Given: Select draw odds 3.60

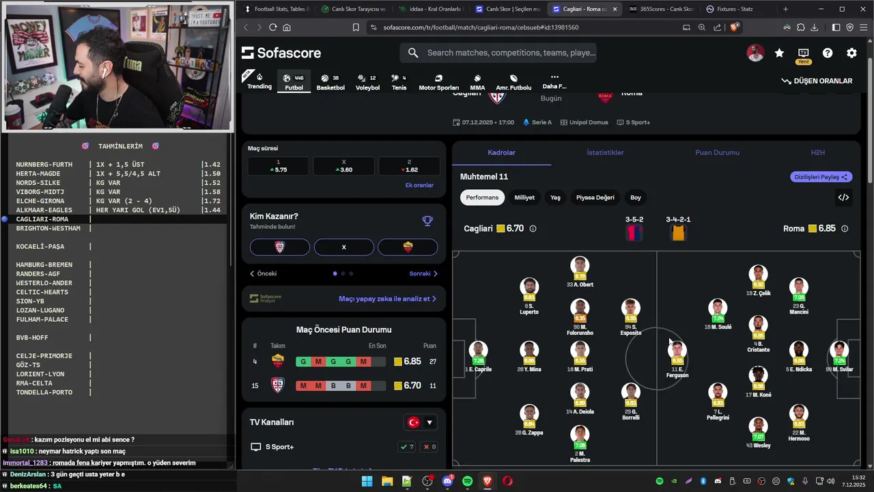Looking at the screenshot, I should coord(343,166).
